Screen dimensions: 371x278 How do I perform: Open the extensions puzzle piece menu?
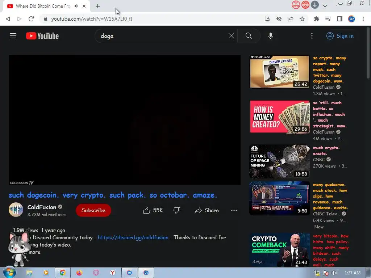click(x=316, y=19)
